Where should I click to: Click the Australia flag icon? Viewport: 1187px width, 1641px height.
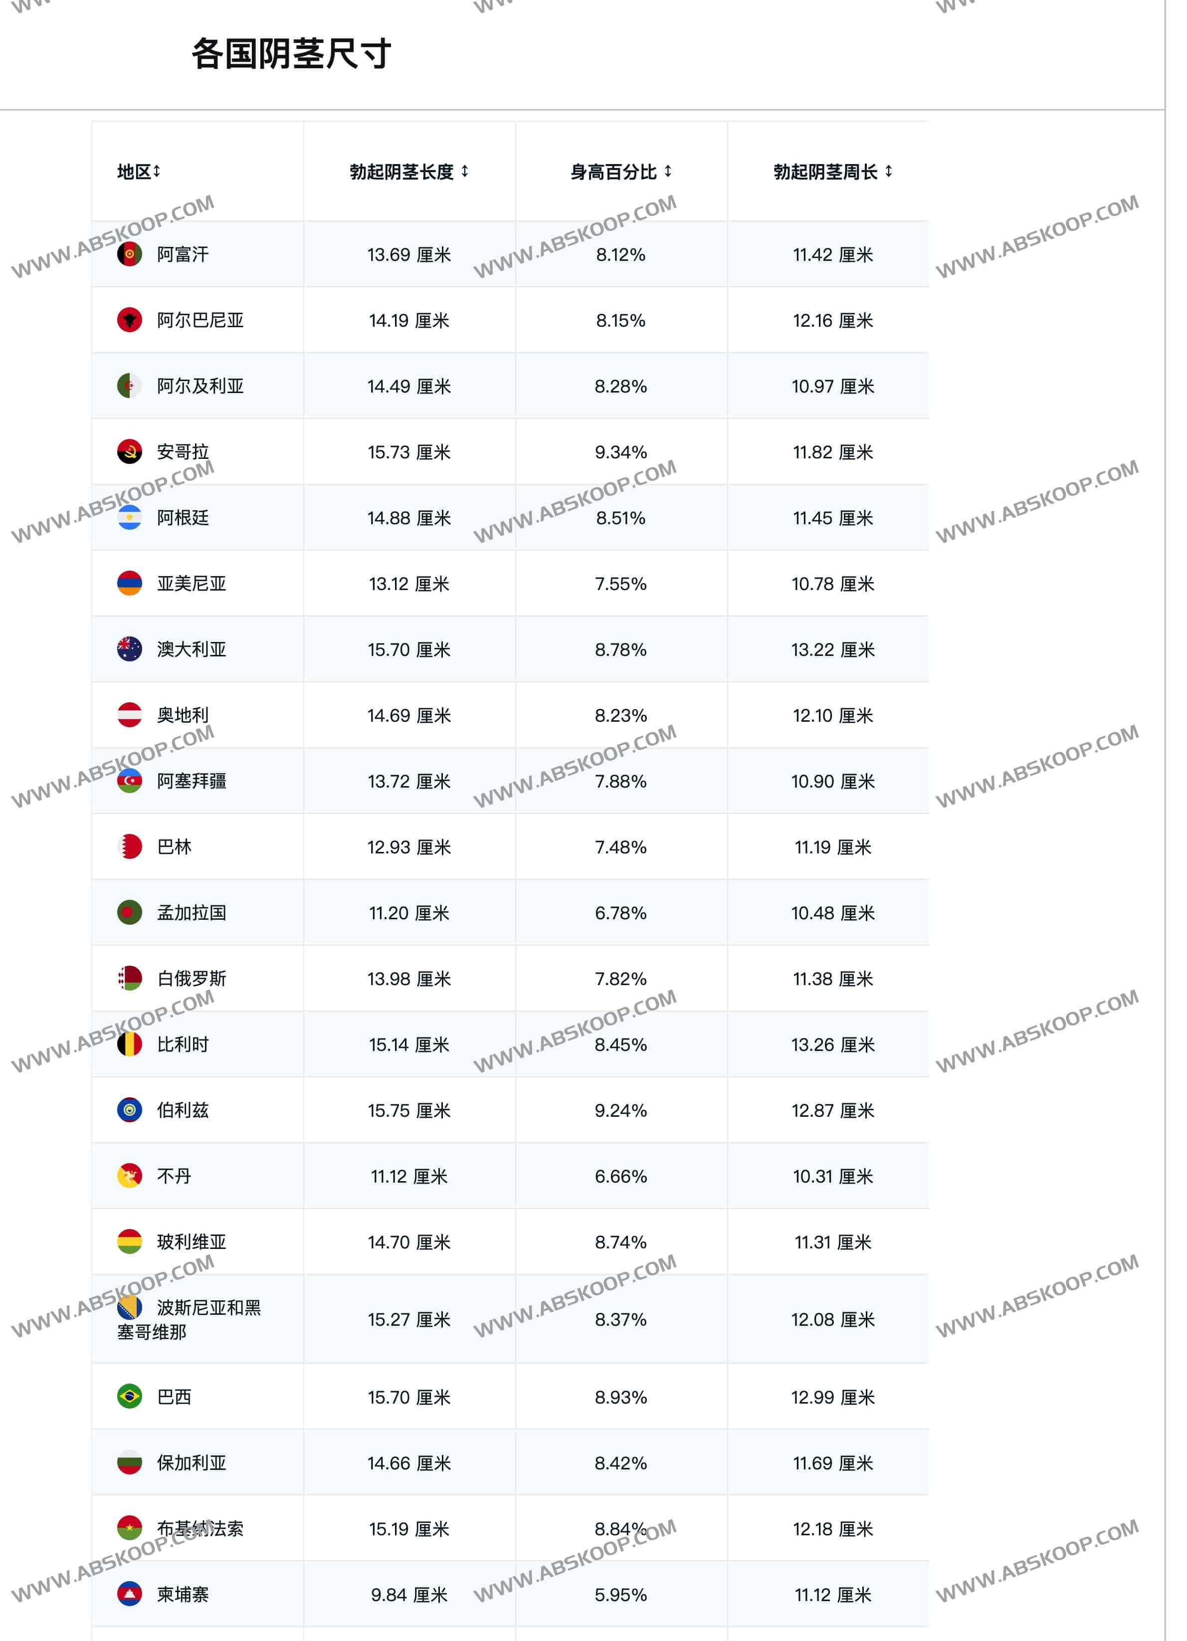click(x=130, y=649)
